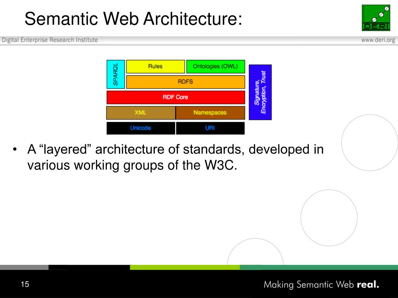Click the DERI logo in the corner

tap(376, 18)
